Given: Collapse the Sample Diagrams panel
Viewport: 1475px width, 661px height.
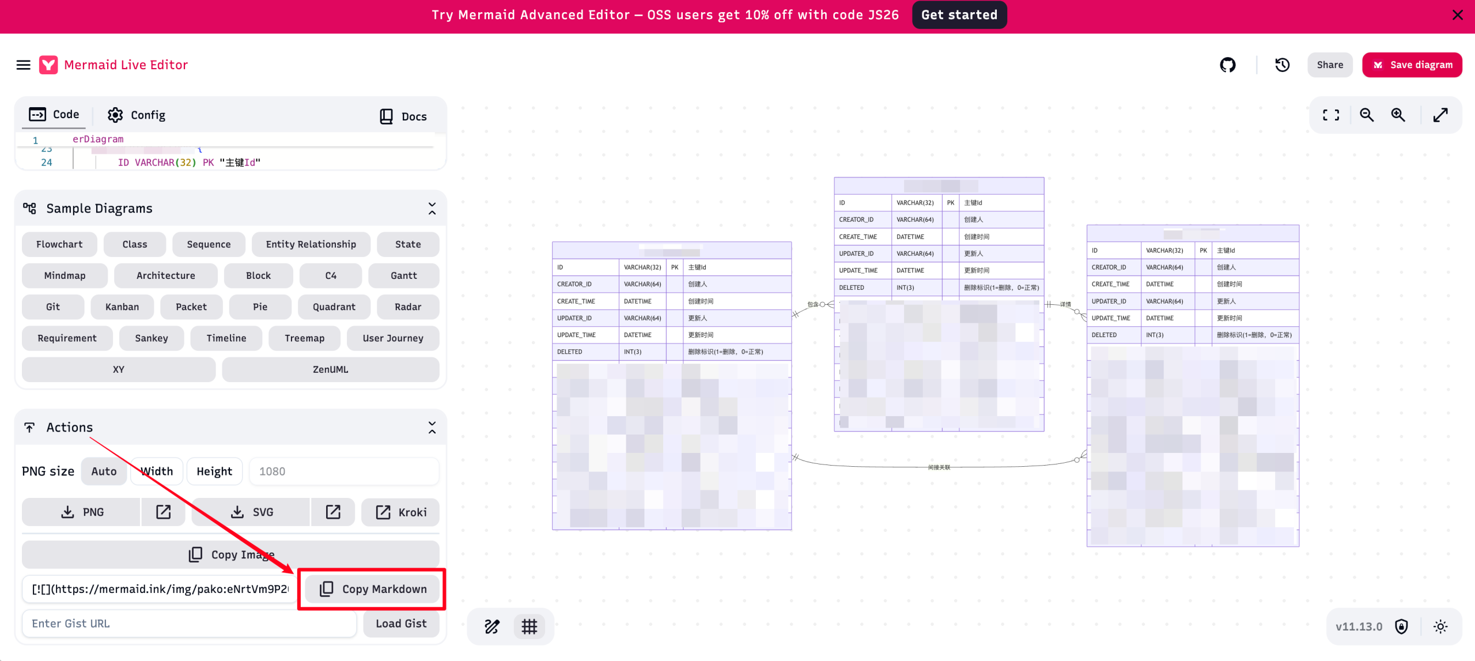Looking at the screenshot, I should click(432, 209).
